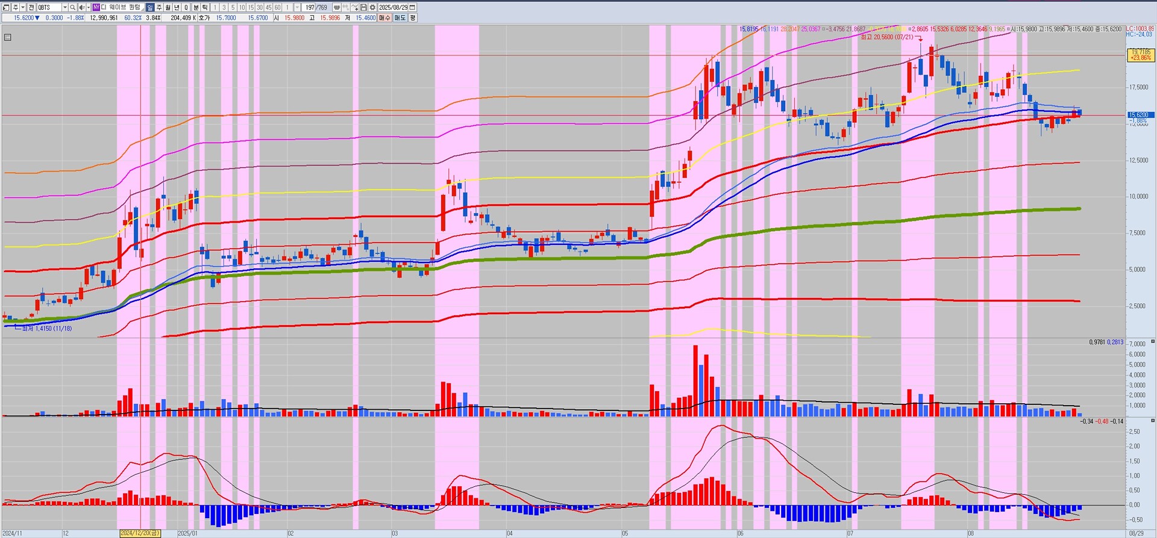Screen dimensions: 1157x538
Task: Open the chart settings gear icon
Action: (x=372, y=7)
